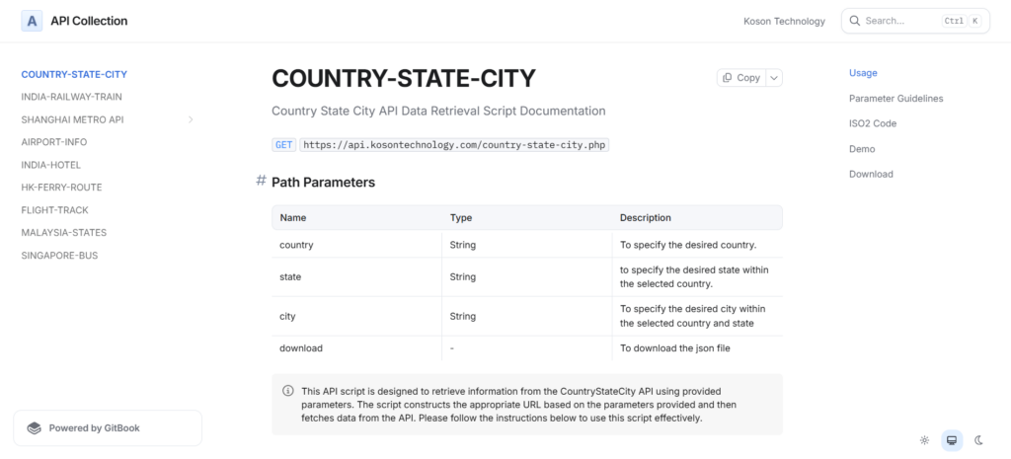Switch to light theme sun icon
1011x459 pixels.
click(x=924, y=440)
